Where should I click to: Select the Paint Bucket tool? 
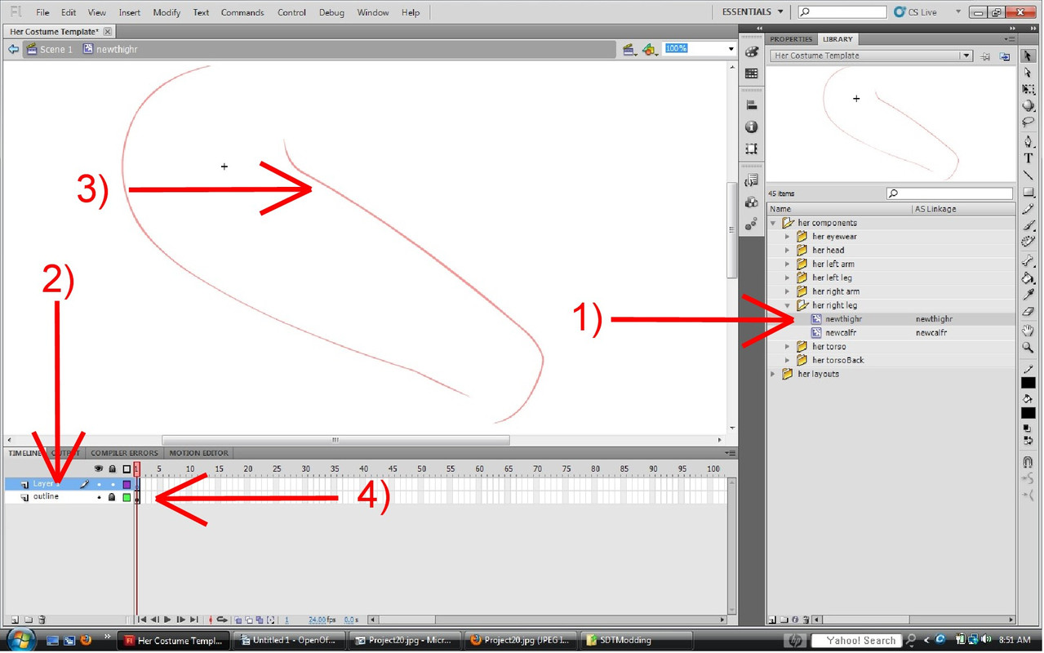coord(1028,278)
